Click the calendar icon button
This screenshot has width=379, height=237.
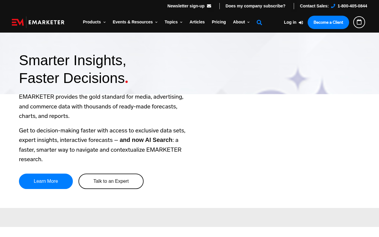click(x=359, y=22)
